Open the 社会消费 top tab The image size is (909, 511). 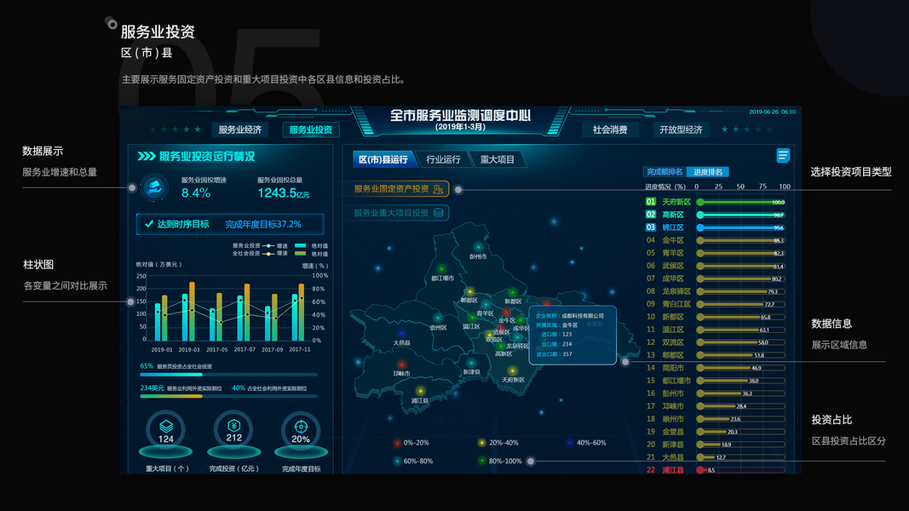(x=610, y=129)
